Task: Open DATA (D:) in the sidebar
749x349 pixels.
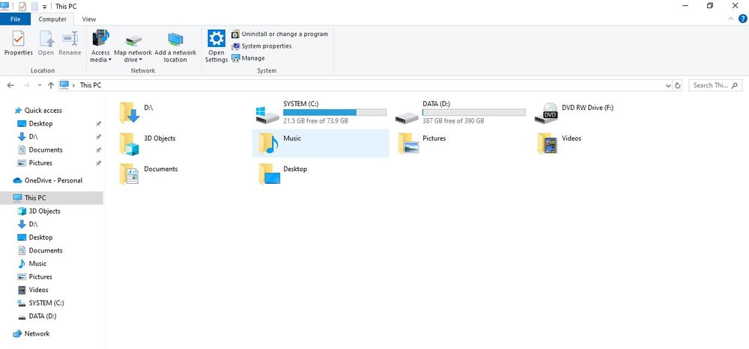Action: (43, 316)
